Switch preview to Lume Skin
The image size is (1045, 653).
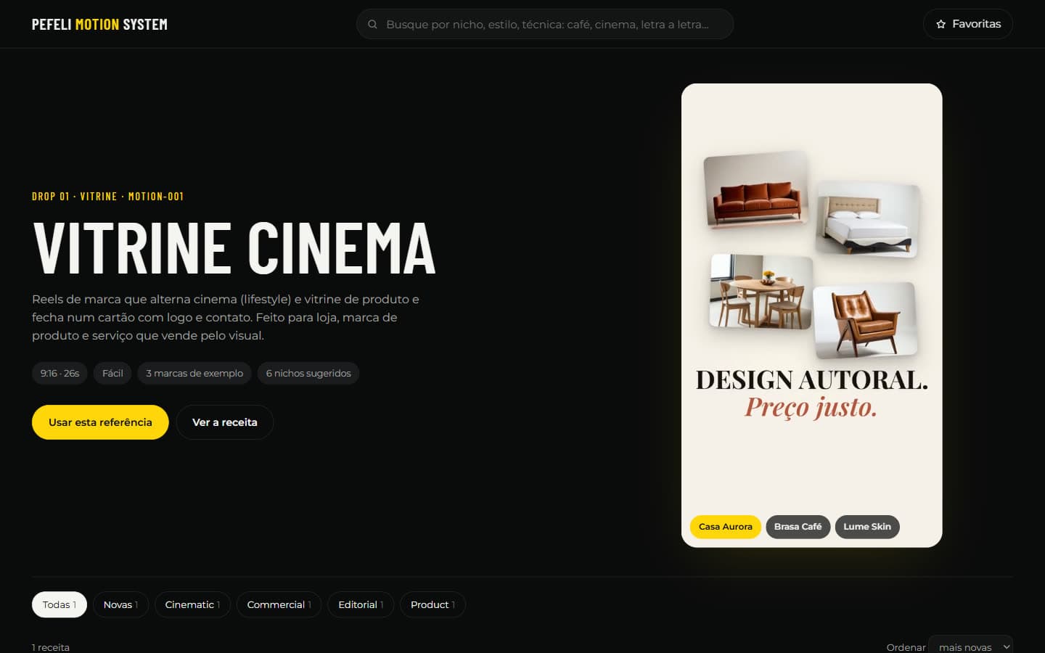tap(867, 527)
